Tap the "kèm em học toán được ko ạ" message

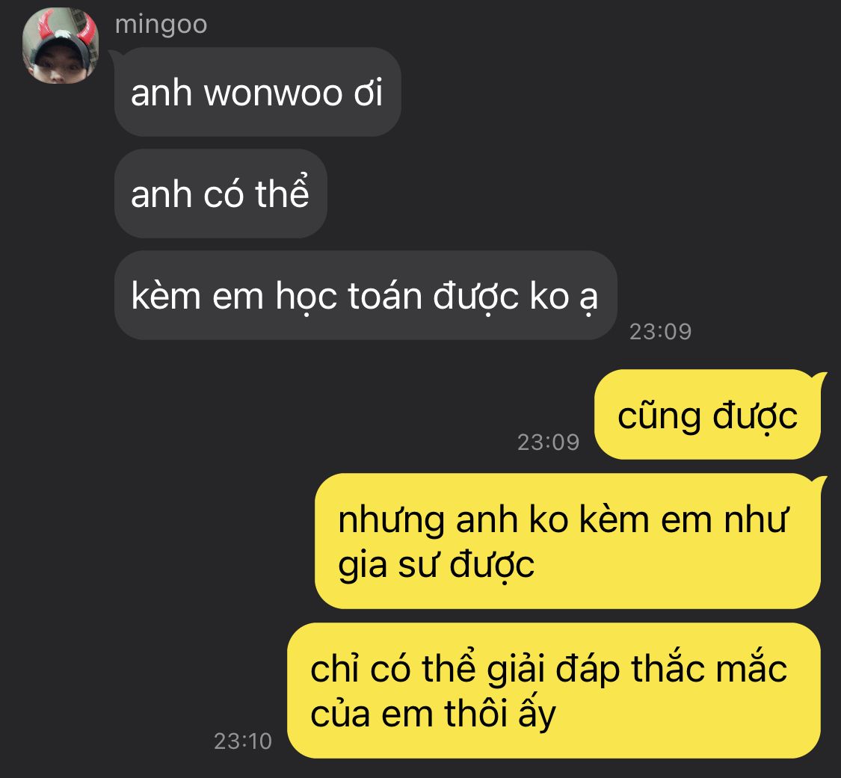point(366,295)
